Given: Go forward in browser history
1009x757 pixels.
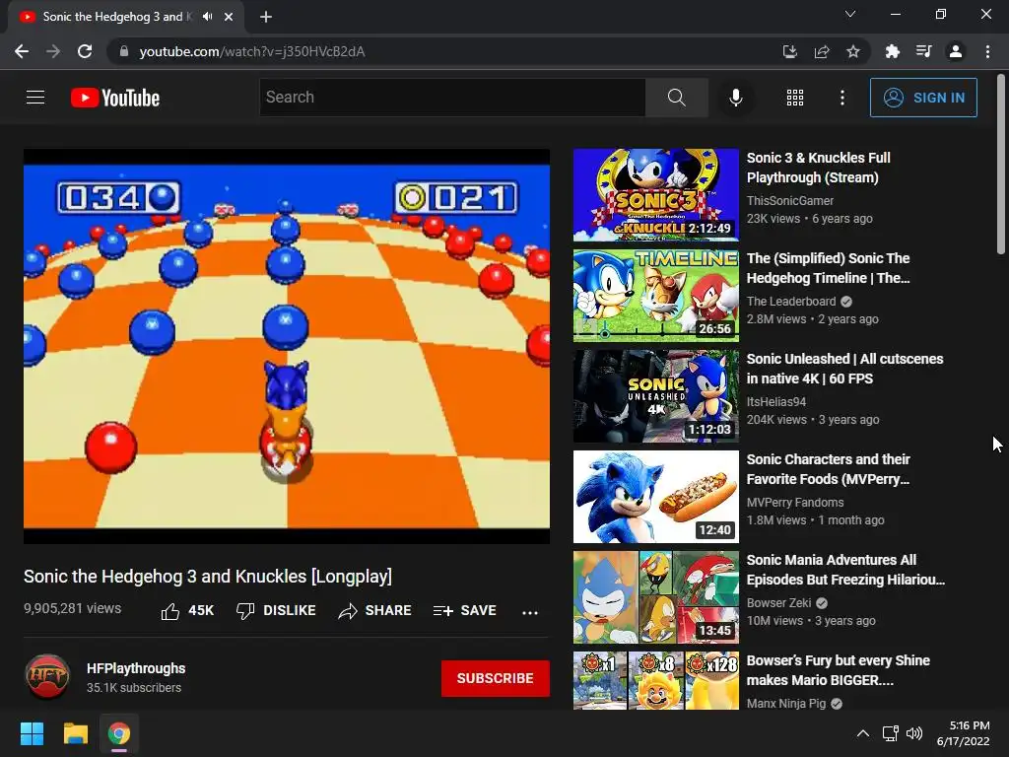Looking at the screenshot, I should 53,51.
